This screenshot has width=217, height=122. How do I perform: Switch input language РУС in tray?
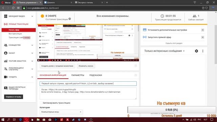coord(199,120)
